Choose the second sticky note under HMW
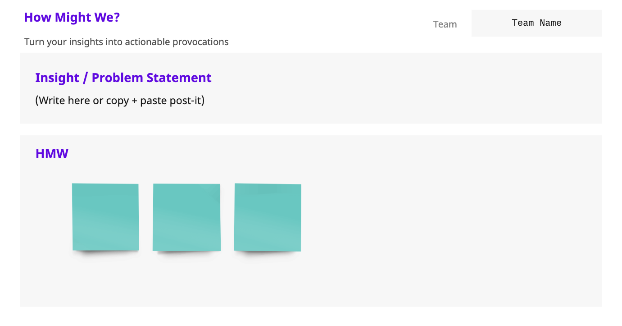This screenshot has width=622, height=326. pyautogui.click(x=186, y=217)
